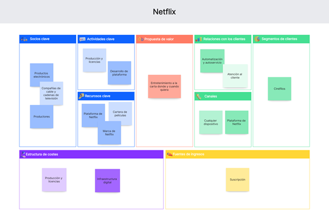Click the Relaciones con los clientes chart icon
Viewport: 329px width, 223px height.
coord(198,39)
